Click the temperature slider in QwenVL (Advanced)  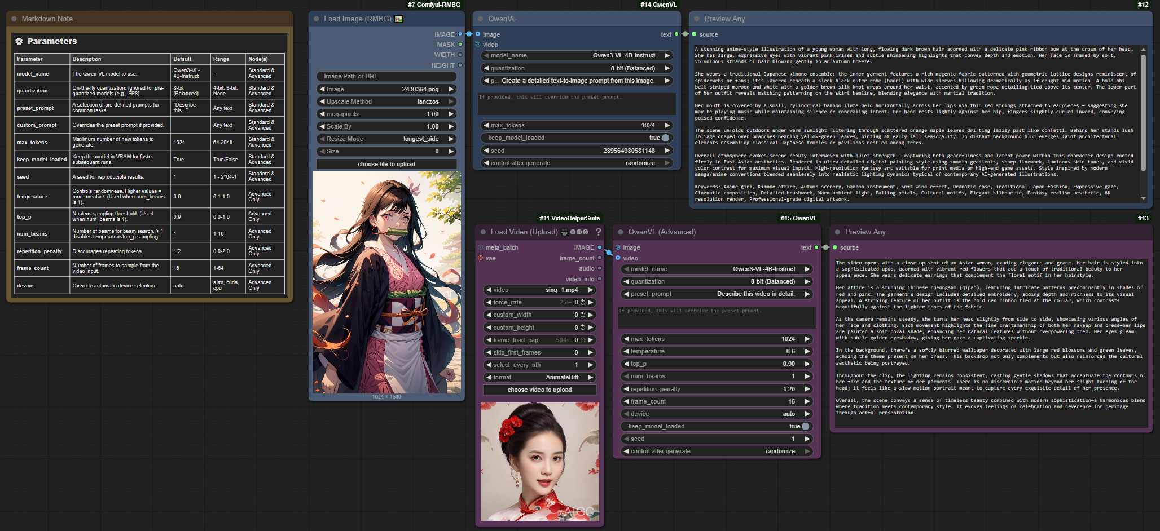click(x=715, y=351)
